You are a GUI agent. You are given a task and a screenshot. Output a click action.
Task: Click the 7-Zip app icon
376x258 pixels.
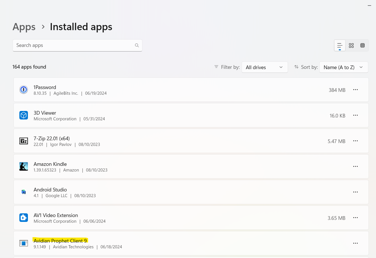coord(24,141)
